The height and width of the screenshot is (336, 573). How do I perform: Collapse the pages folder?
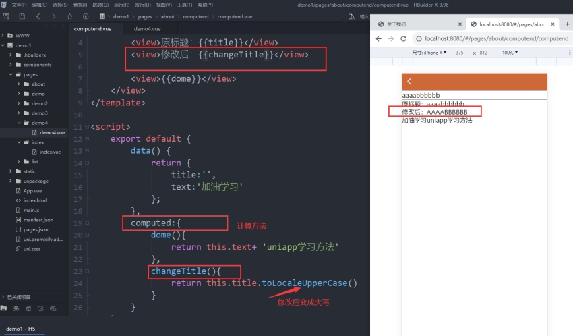tap(11, 74)
